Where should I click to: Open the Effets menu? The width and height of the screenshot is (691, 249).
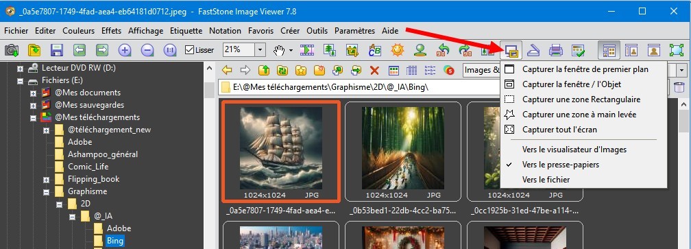111,31
